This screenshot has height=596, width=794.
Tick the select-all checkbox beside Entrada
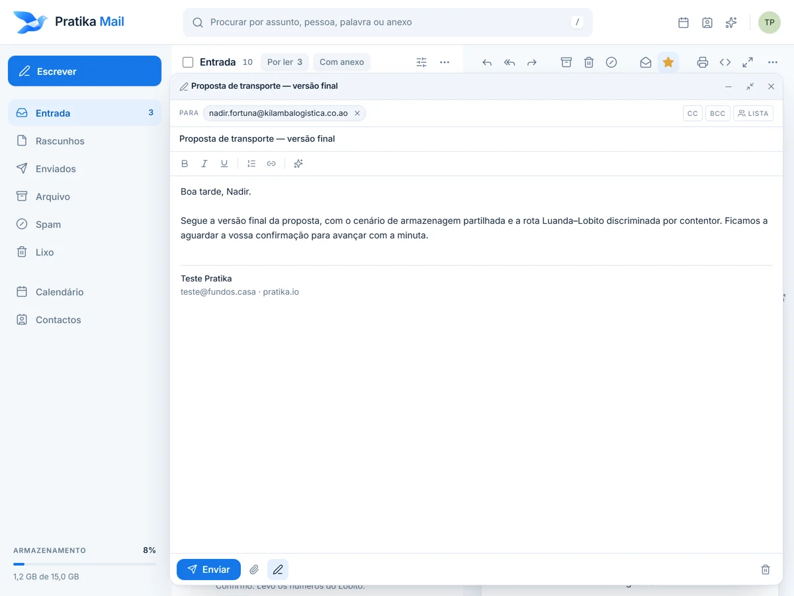click(x=188, y=62)
